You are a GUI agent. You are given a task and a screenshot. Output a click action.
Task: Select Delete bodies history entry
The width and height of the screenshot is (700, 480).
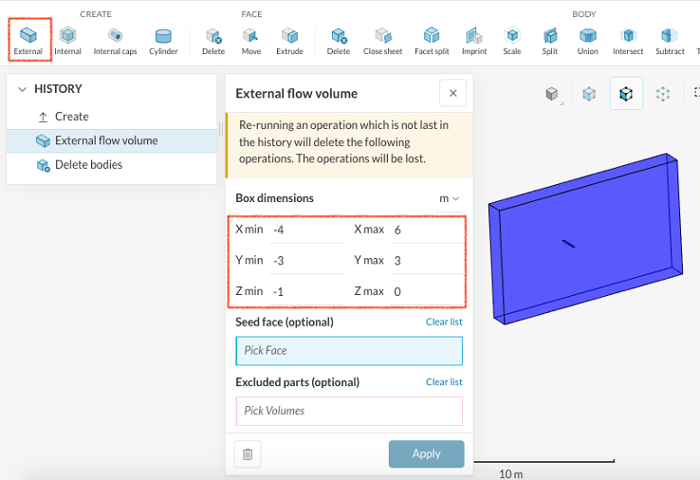(x=88, y=165)
